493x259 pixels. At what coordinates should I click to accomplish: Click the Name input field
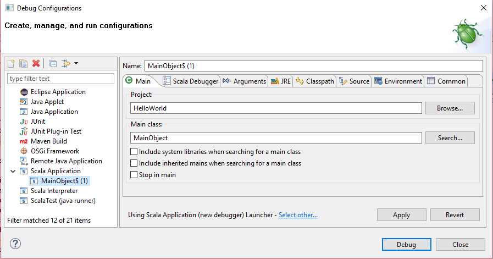(x=314, y=66)
